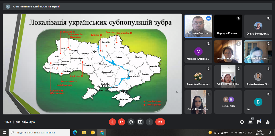Open options on Виталий Смаголь's tile
Image resolution: width=275 pixels, height=136 pixels.
208,18
